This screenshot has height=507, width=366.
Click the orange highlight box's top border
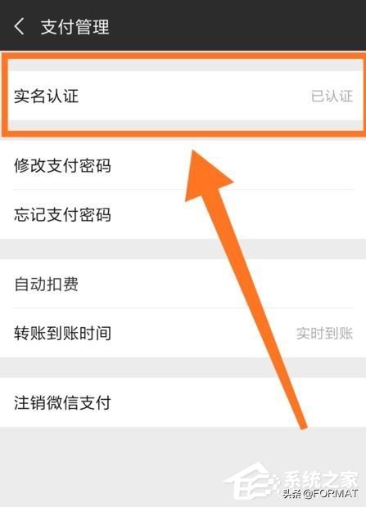click(183, 56)
